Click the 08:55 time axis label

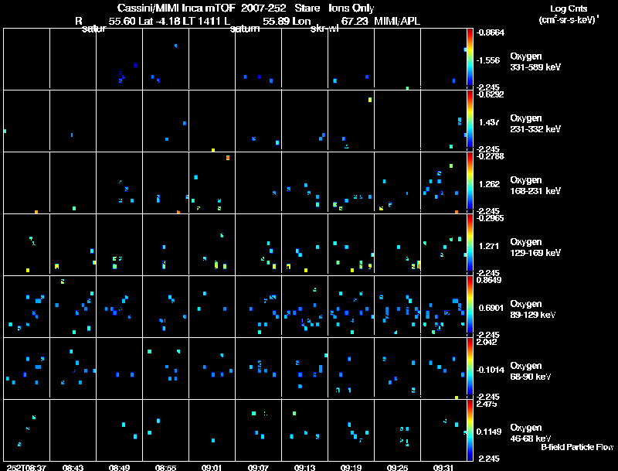coord(165,467)
